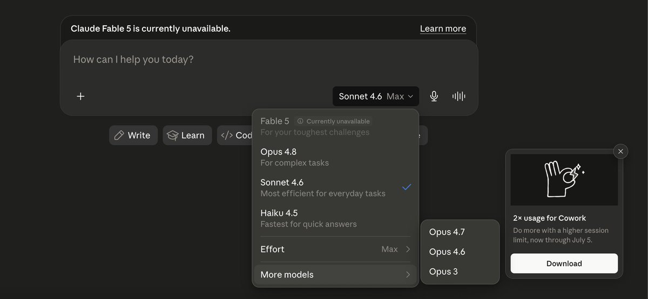
Task: Click the Code suggestion chip
Action: point(235,135)
